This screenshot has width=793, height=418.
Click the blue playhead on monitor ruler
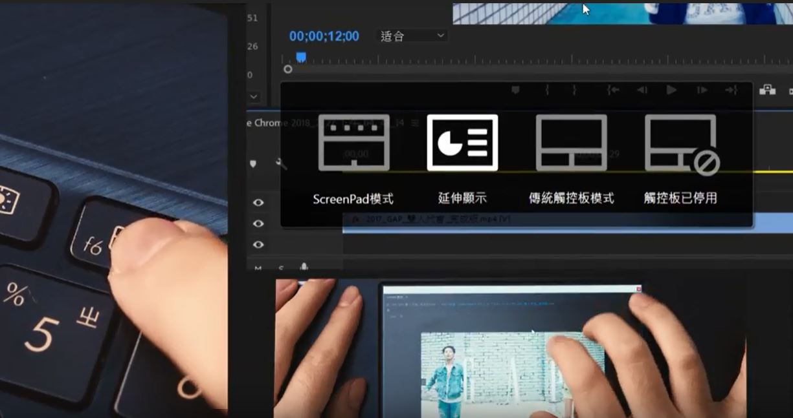[x=301, y=57]
